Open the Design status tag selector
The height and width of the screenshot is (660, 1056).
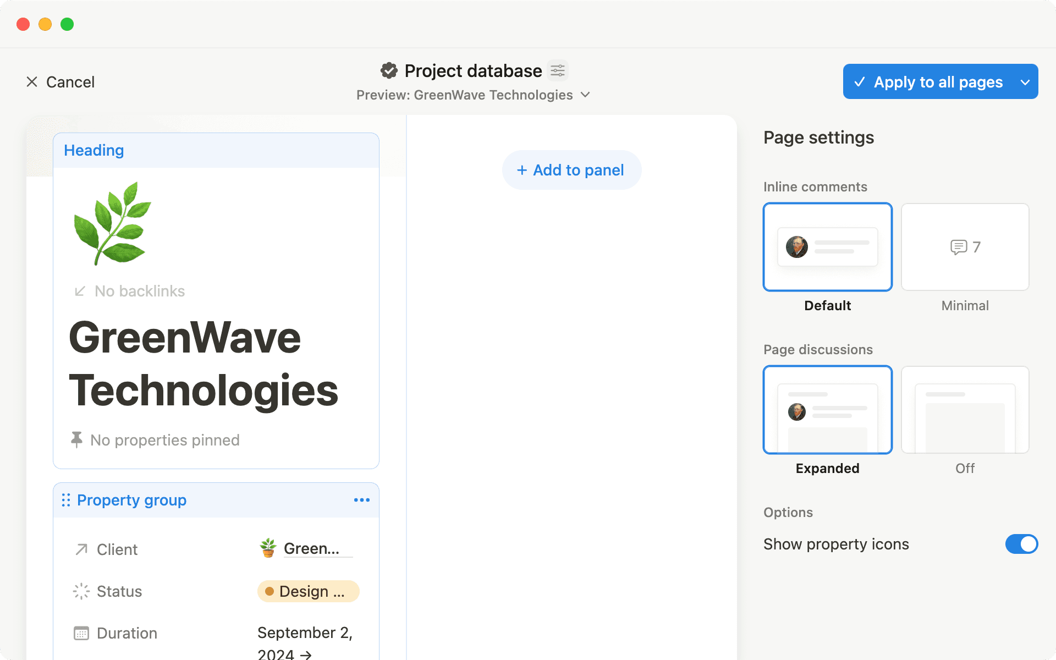click(x=308, y=591)
